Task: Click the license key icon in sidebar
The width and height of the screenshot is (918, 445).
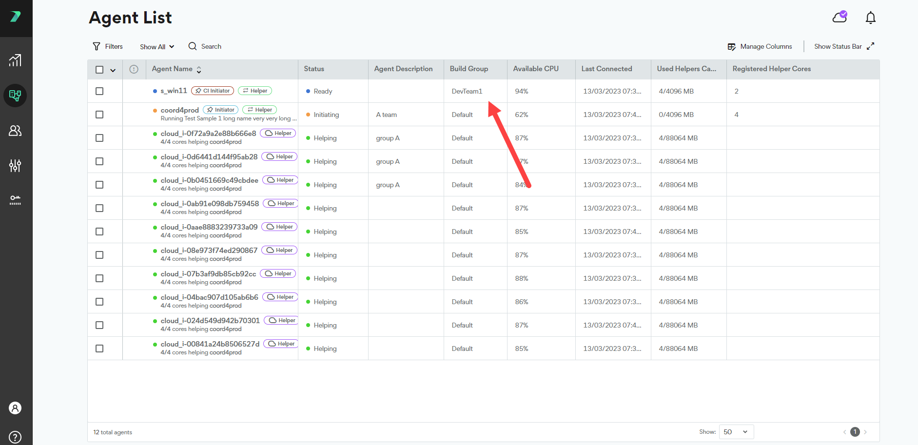Action: [x=15, y=200]
